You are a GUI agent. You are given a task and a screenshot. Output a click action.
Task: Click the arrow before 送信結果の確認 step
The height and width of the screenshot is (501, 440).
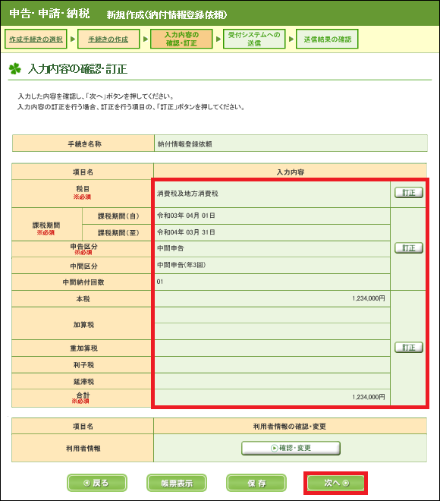coord(291,39)
